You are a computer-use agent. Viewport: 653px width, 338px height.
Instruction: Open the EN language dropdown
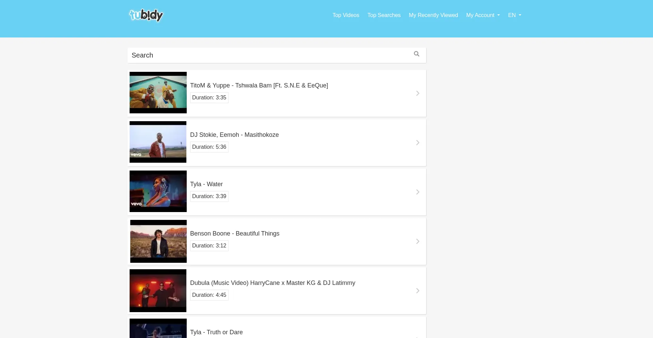[x=514, y=15]
